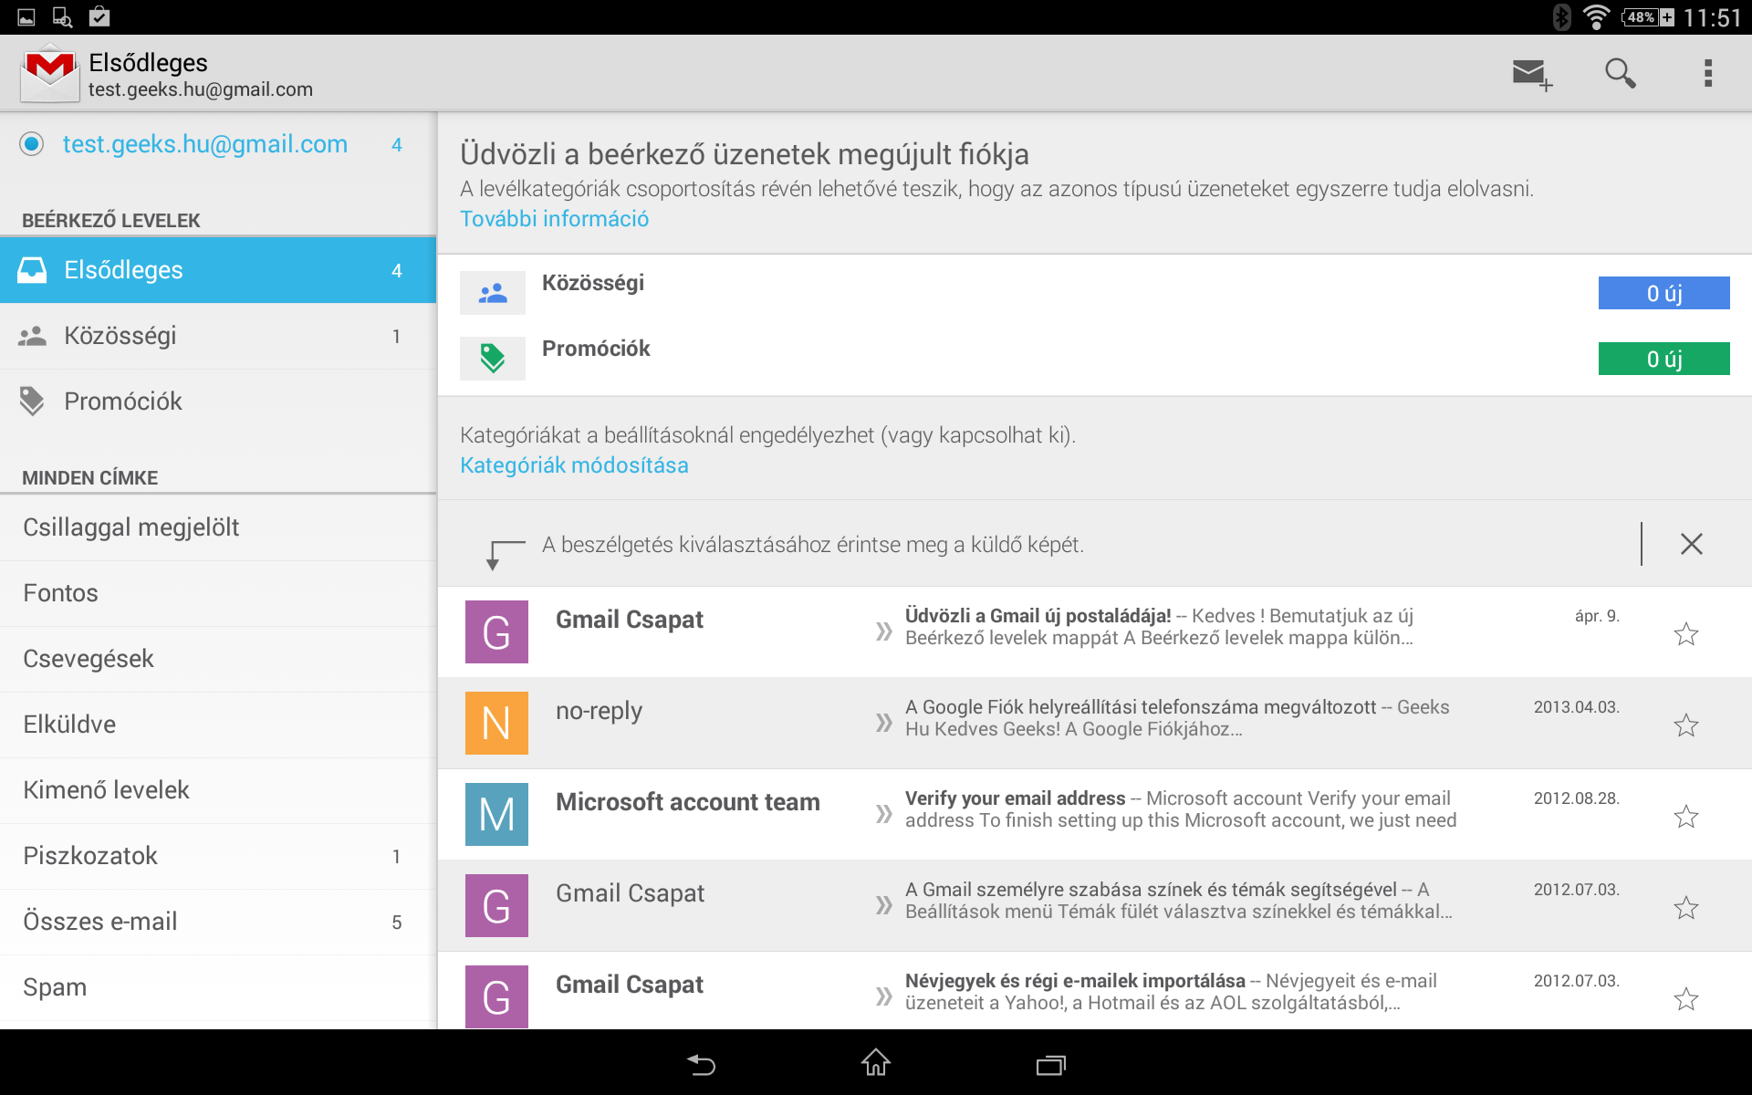
Task: Open the Google Fiók helyreállítási telefonszáma email
Action: (x=1095, y=723)
